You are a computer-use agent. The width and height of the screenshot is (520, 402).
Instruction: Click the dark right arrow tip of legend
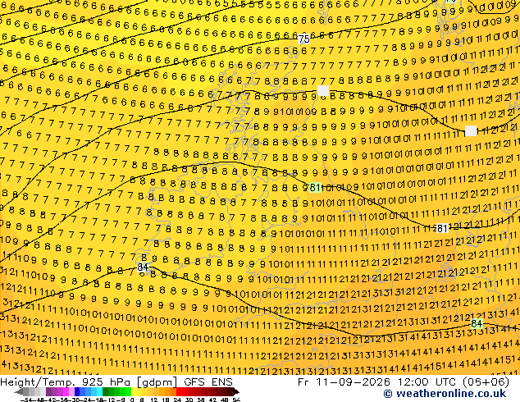[x=236, y=392]
